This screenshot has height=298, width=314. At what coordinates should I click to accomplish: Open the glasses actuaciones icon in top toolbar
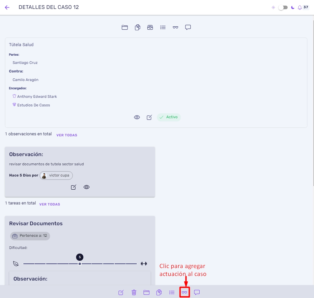[x=175, y=27]
